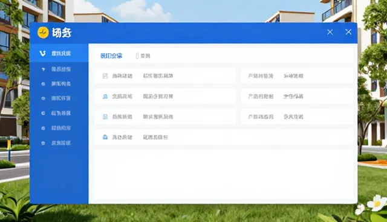Click the square-ish icon of the fourth sidebar sub-item
The height and width of the screenshot is (222, 387).
[43, 113]
